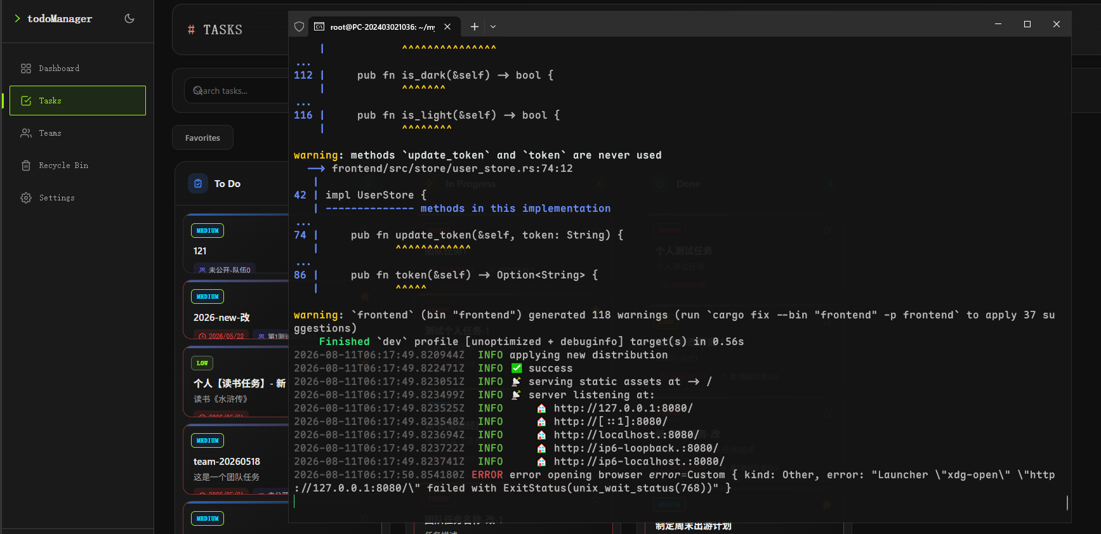The width and height of the screenshot is (1101, 534).
Task: Open Recycle Bin in the sidebar
Action: pos(77,166)
